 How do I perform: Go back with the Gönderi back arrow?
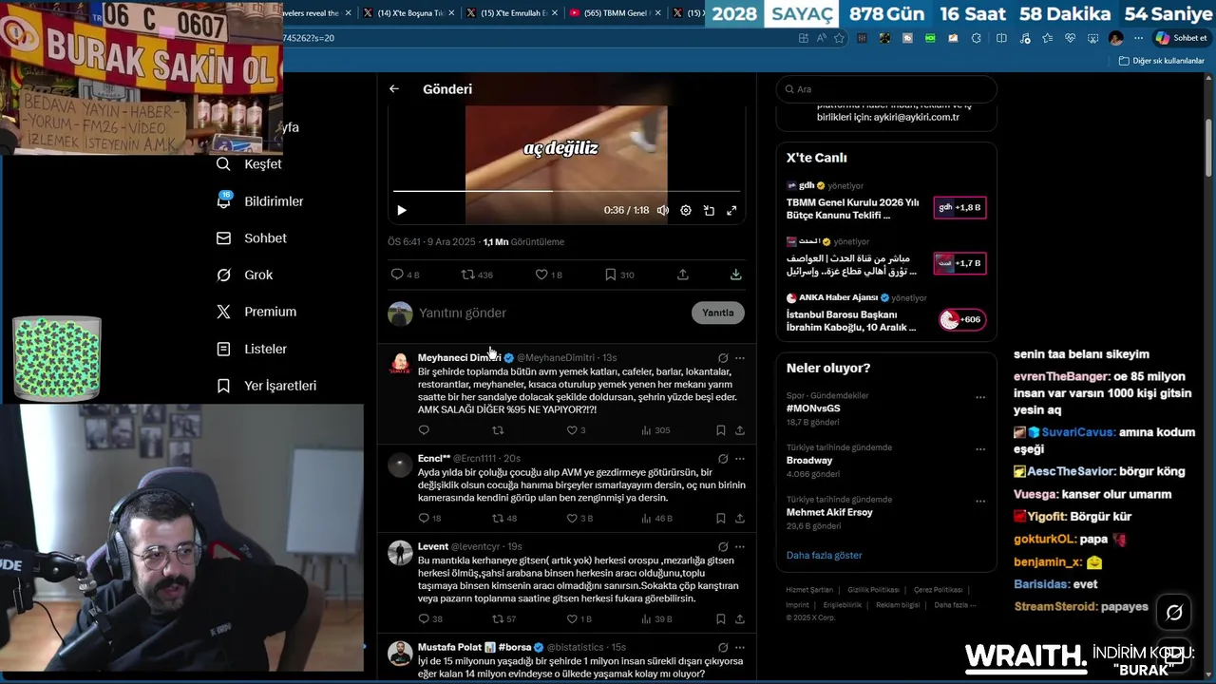393,89
